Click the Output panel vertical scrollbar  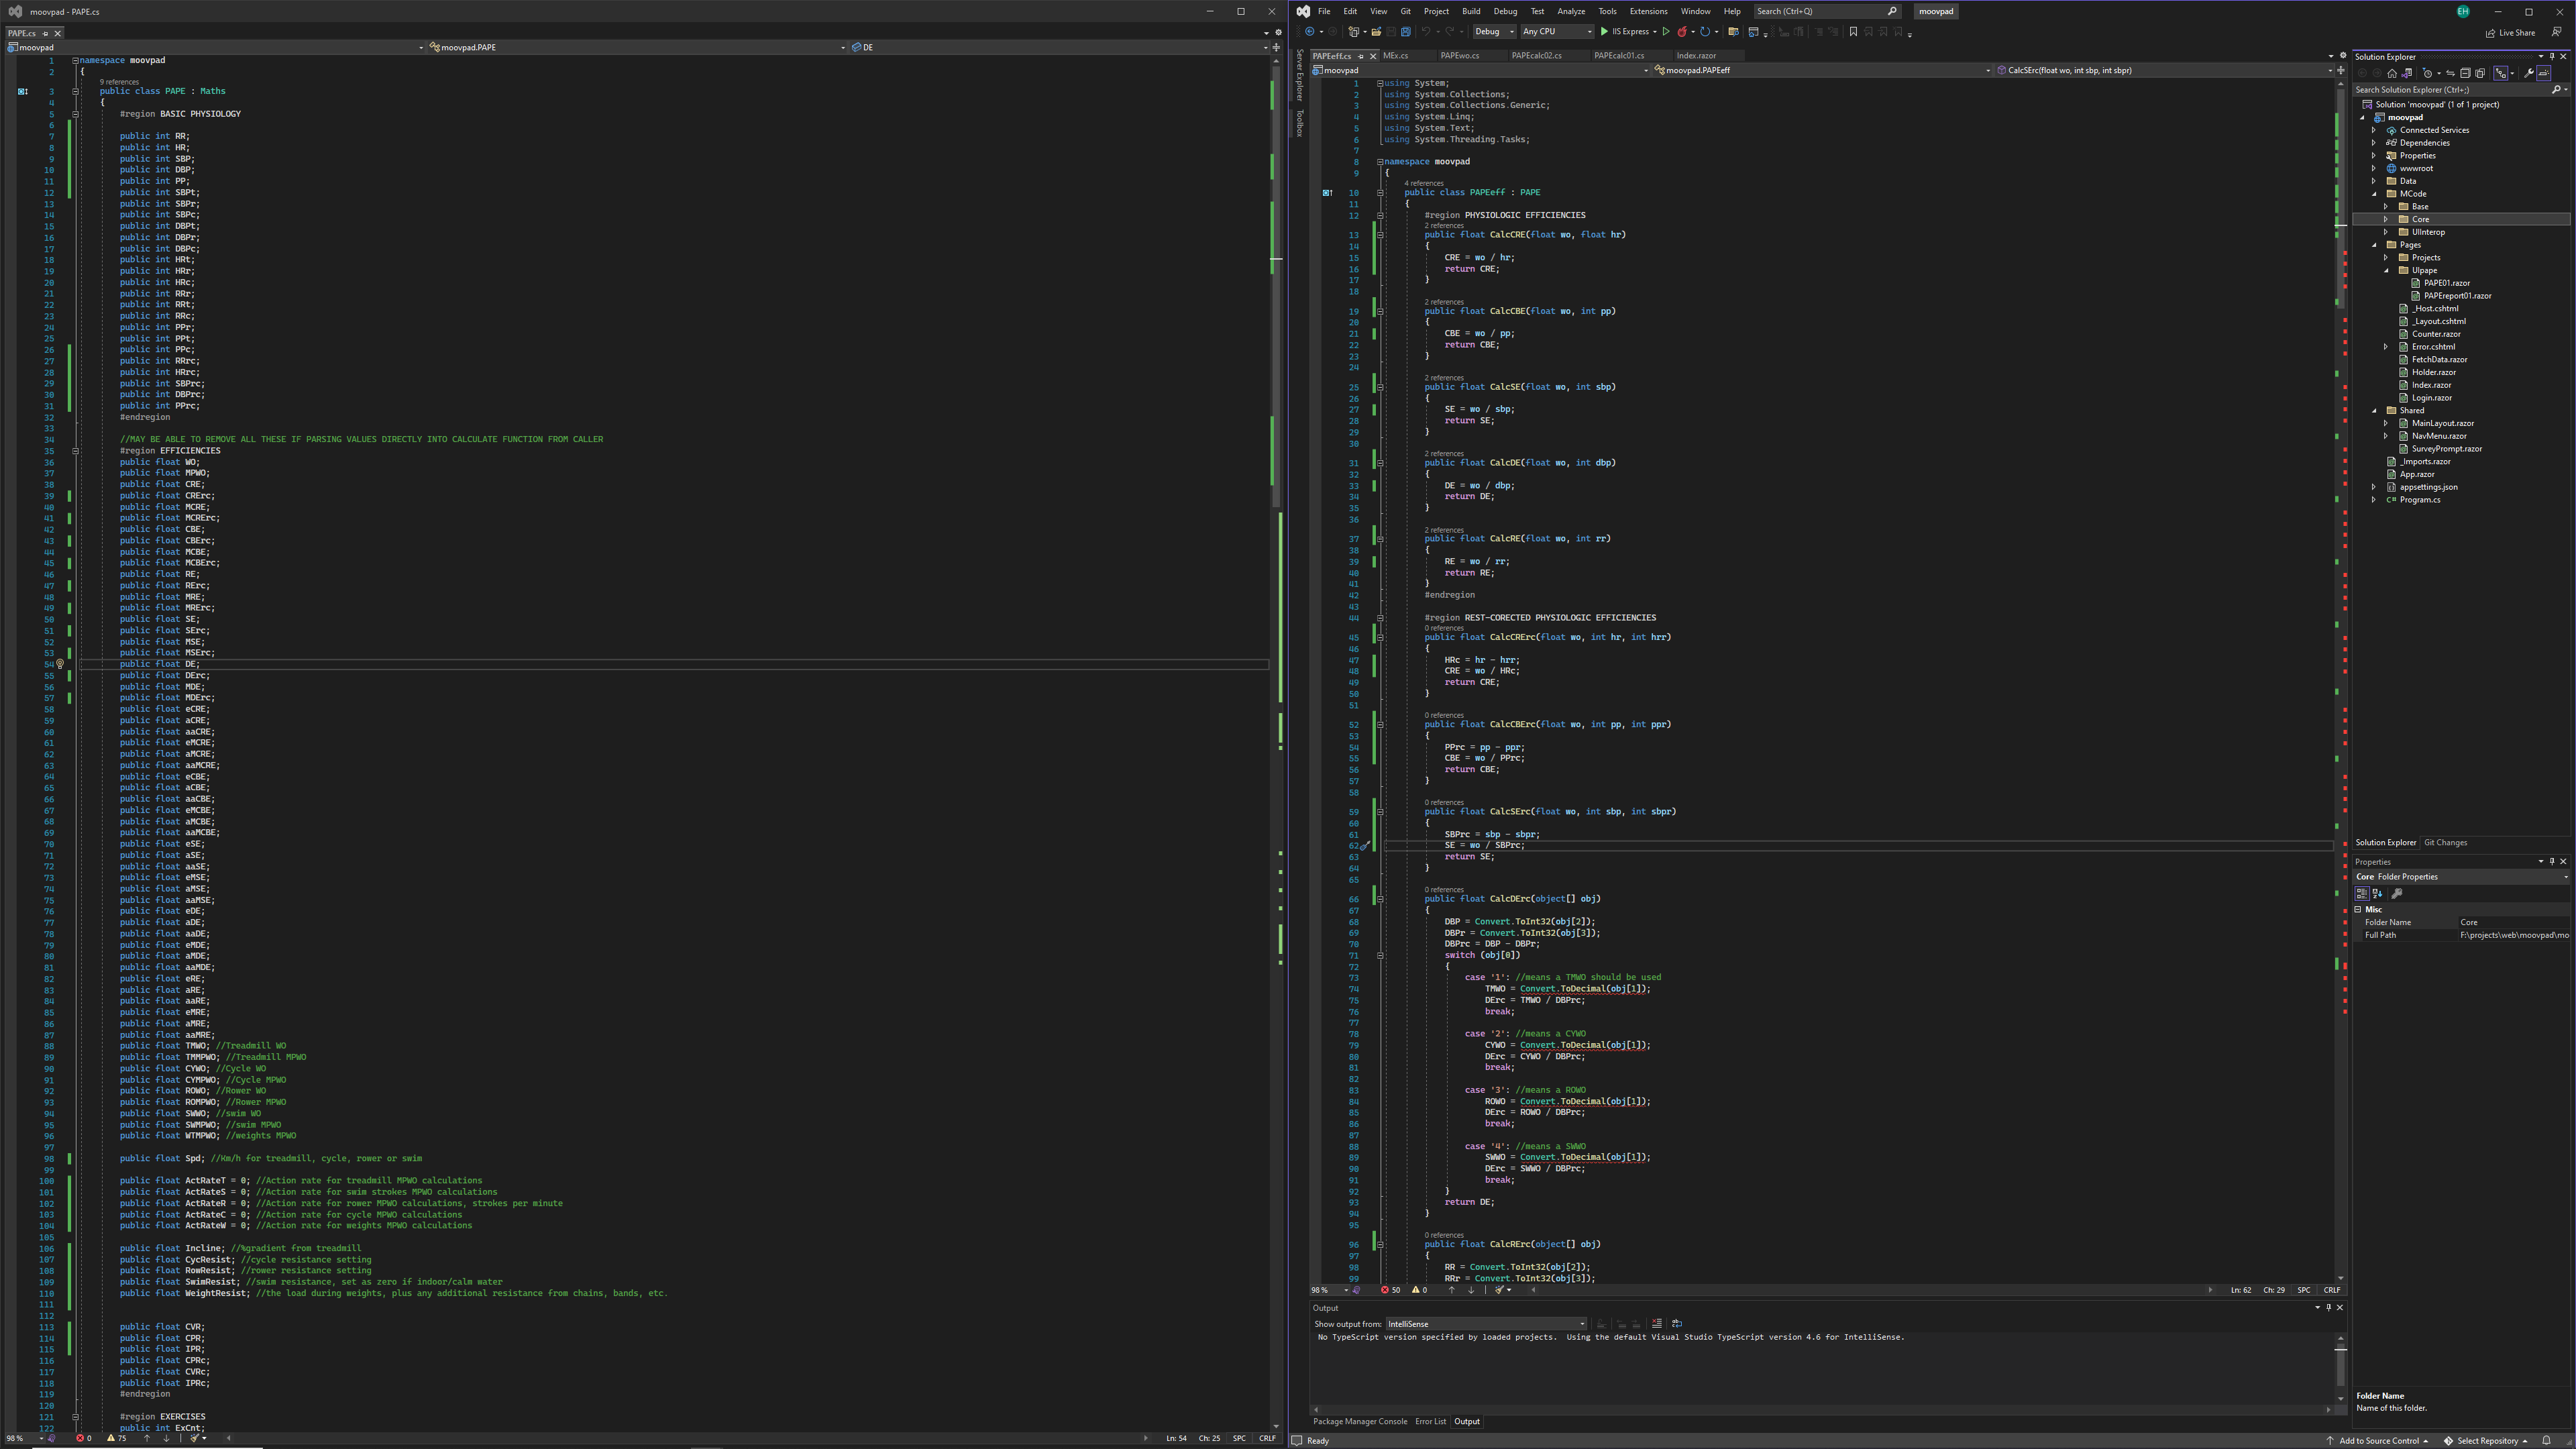tap(2340, 1368)
